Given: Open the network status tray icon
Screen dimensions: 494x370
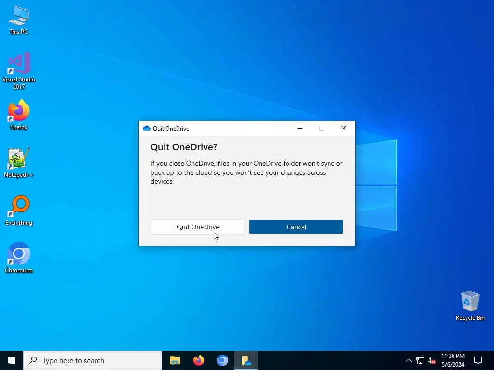Looking at the screenshot, I should coord(420,360).
